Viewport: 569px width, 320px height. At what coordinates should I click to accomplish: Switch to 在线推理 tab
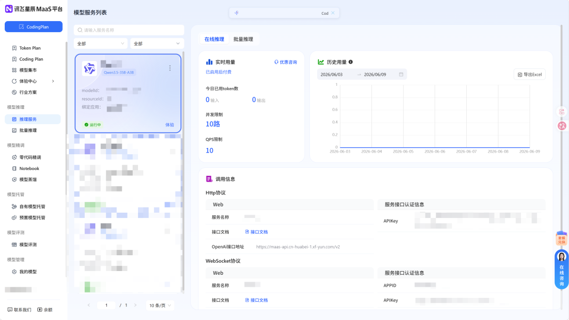pyautogui.click(x=214, y=39)
